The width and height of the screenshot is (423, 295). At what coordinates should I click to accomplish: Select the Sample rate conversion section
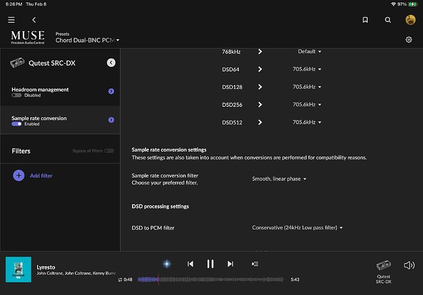click(60, 120)
